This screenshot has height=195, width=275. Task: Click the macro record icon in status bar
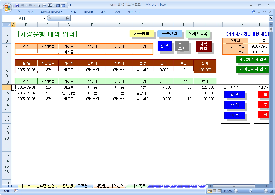point(16,191)
